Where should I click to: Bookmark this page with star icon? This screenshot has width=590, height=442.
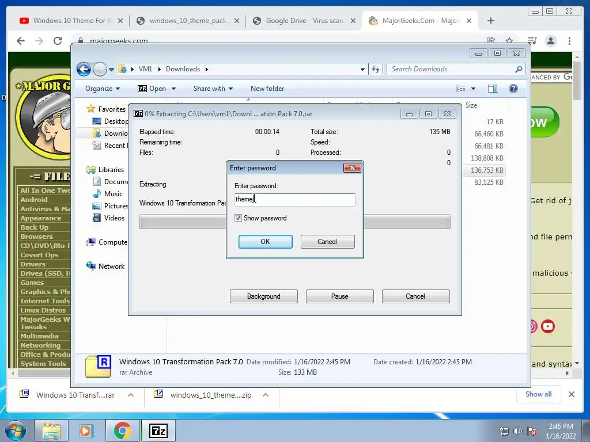coord(509,41)
